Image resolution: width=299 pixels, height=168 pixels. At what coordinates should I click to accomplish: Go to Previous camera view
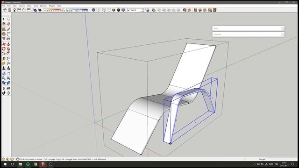pyautogui.click(x=4, y=83)
